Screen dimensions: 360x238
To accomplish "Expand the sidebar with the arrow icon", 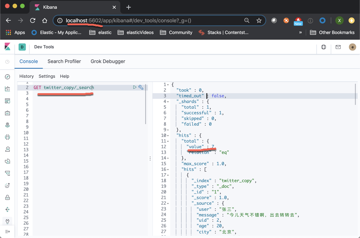I will 7,232.
